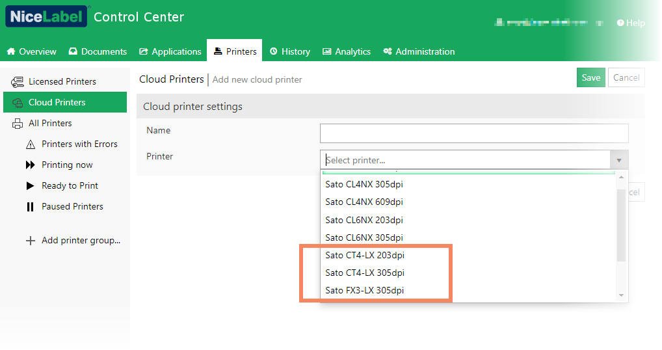
Task: Open the Documents tab
Action: (98, 51)
